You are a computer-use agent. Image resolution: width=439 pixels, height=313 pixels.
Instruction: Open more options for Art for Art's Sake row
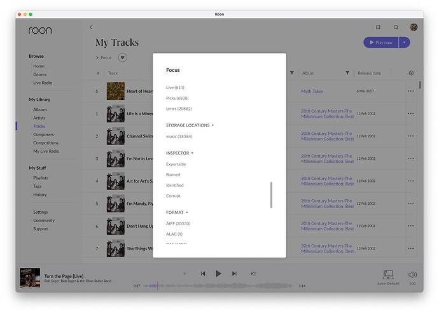click(x=411, y=181)
